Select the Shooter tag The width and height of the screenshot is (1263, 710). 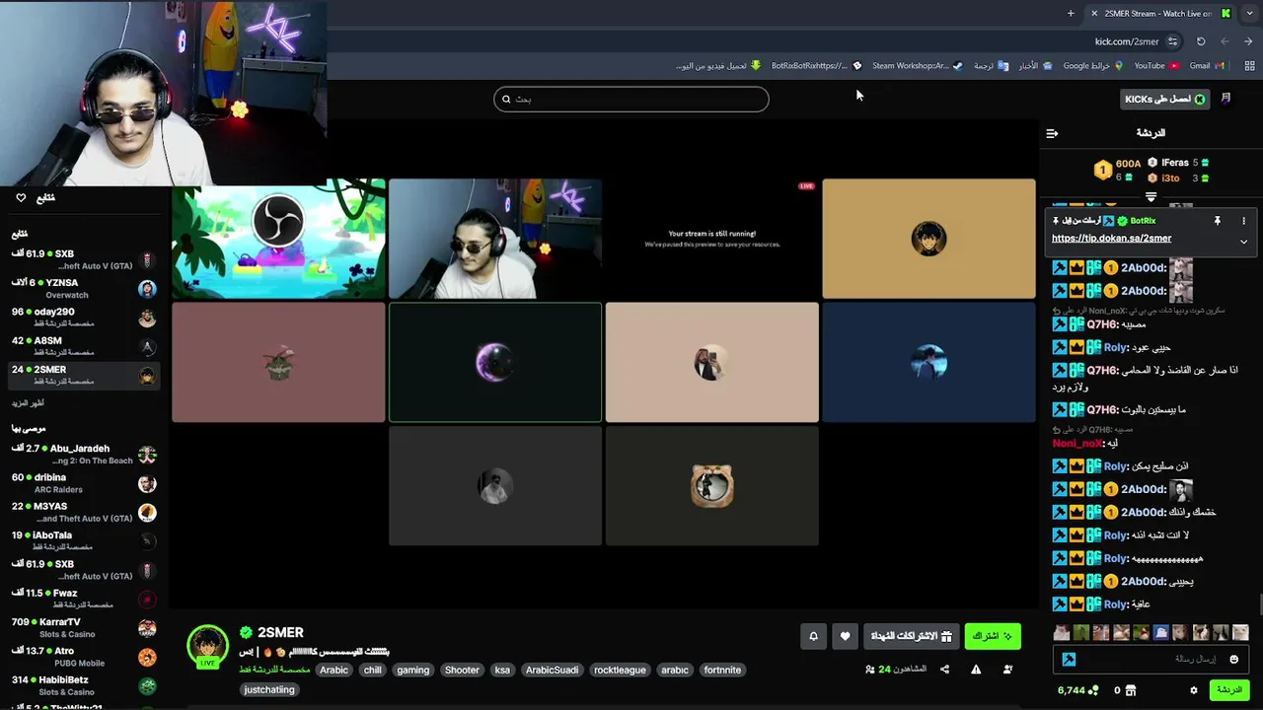462,670
